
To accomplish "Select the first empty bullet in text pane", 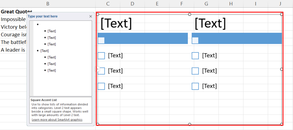I will pos(37,25).
